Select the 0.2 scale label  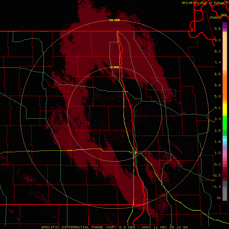[218, 164]
